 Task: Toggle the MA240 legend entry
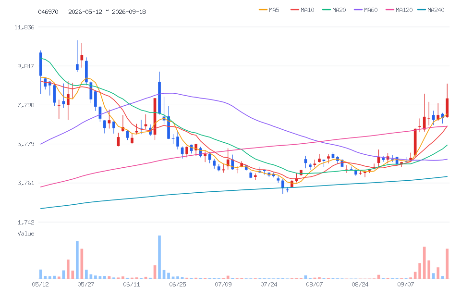pos(431,10)
